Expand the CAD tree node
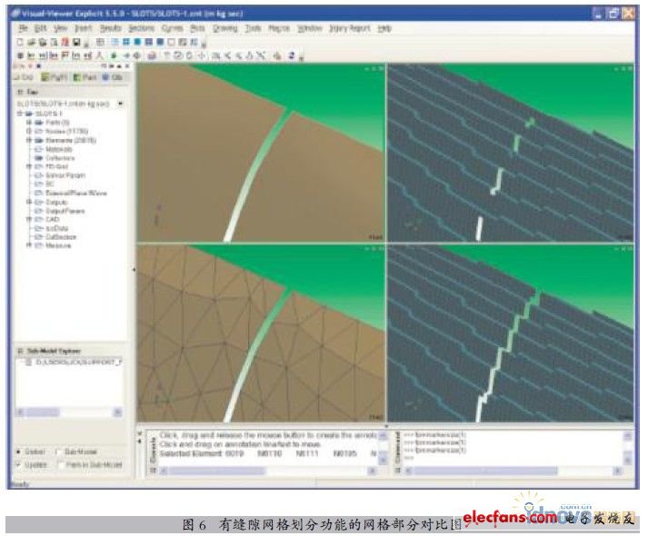This screenshot has height=536, width=648. [x=30, y=219]
